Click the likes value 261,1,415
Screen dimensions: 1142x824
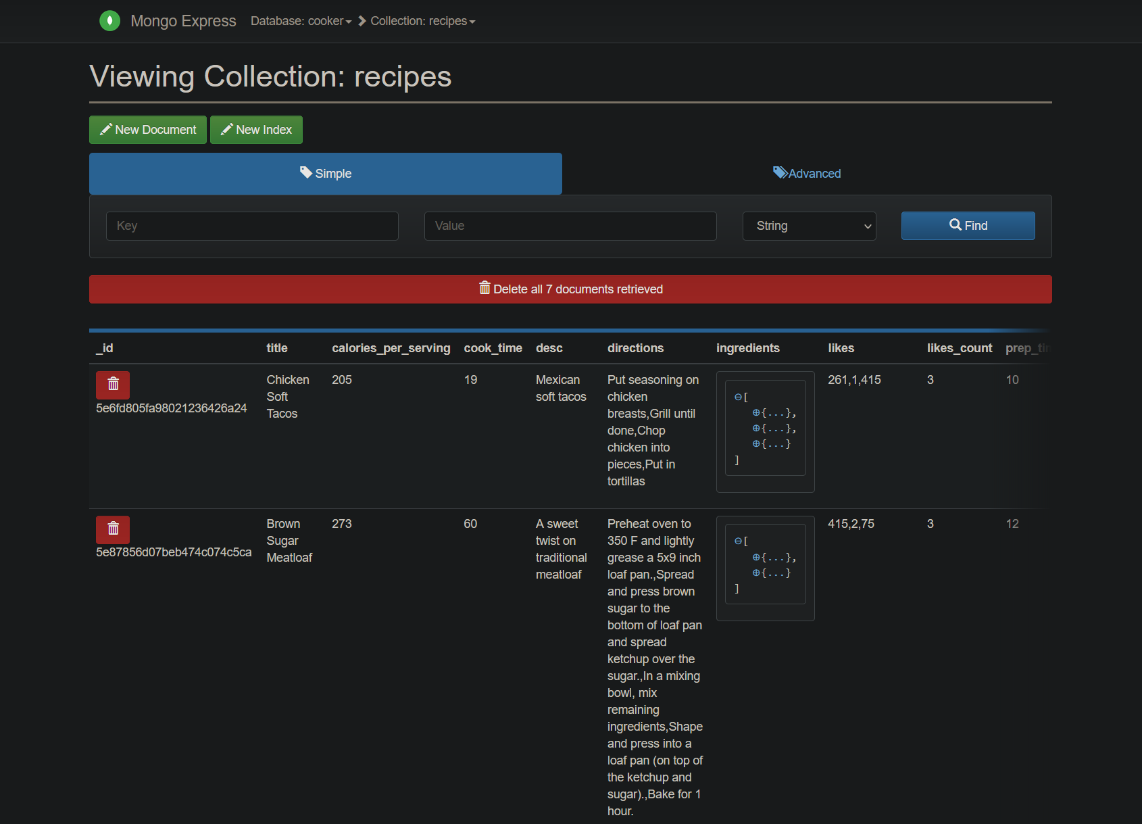[x=854, y=380]
